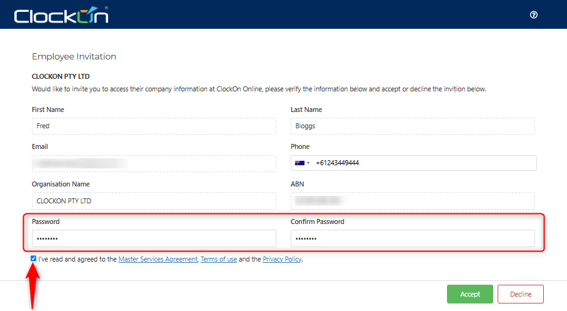Open the Master Services Agreement link
Screen dimensions: 567x311
tap(158, 259)
